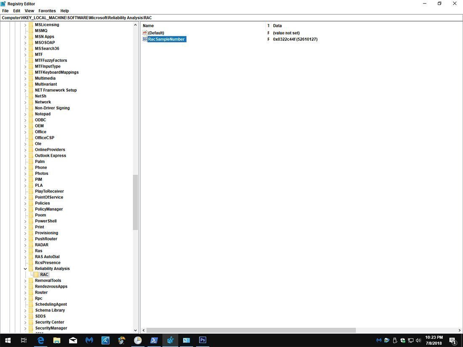This screenshot has height=347, width=463.
Task: Open the Favorites menu
Action: point(47,11)
